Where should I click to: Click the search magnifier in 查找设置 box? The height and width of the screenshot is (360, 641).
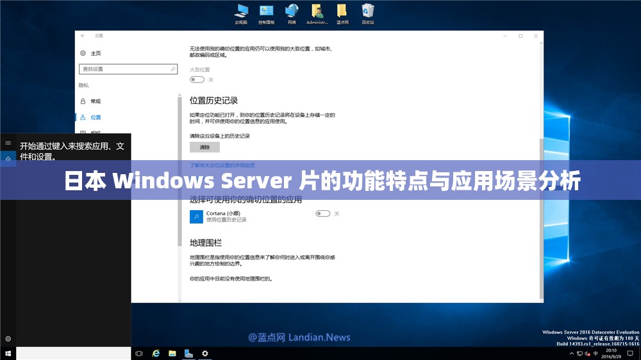(173, 69)
